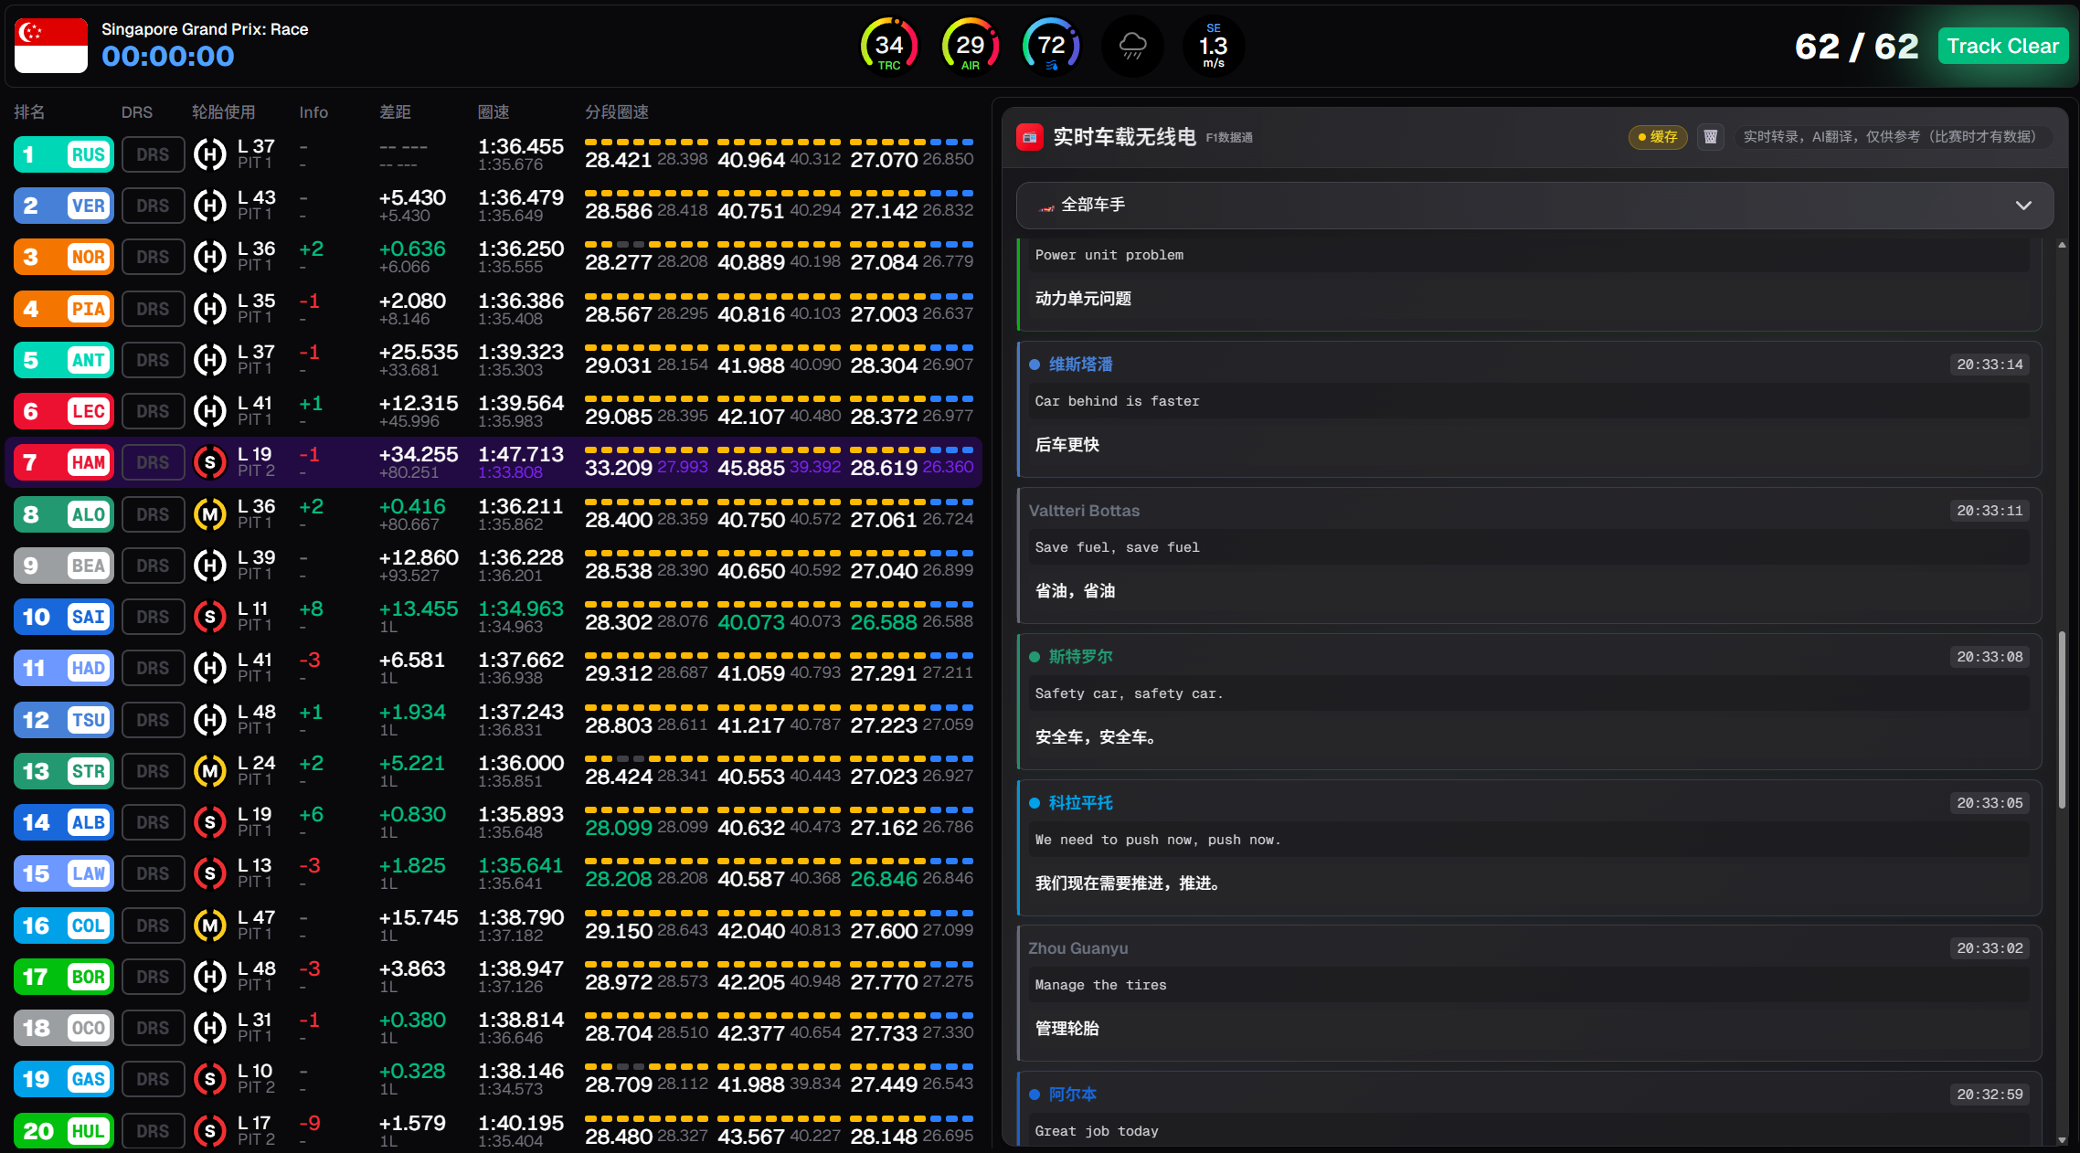Image resolution: width=2080 pixels, height=1153 pixels.
Task: Click the trash bin icon in radio header
Action: pyautogui.click(x=1710, y=137)
